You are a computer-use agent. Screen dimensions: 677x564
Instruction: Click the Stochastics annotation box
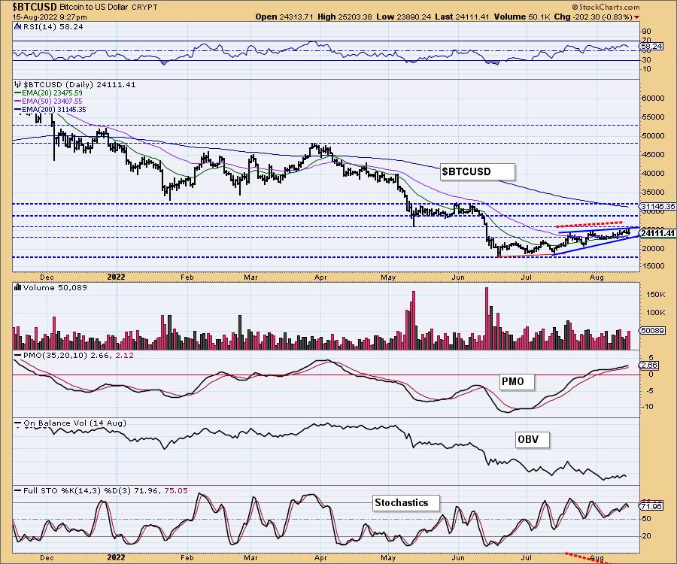[406, 503]
